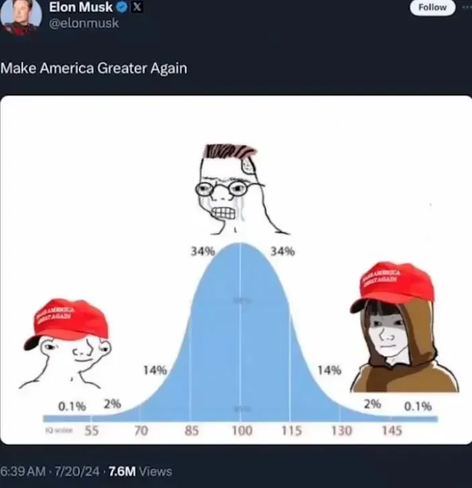Open the three-dot more options menu
This screenshot has height=488, width=472.
pos(467,7)
